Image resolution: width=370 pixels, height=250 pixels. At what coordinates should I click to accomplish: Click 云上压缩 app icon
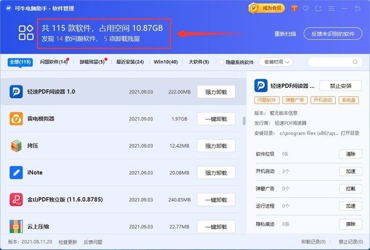(x=16, y=226)
